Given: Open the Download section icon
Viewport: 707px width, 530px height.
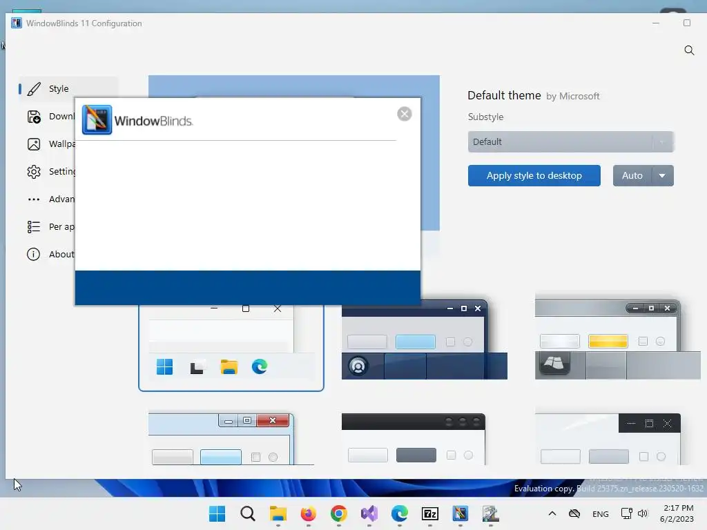Looking at the screenshot, I should 34,116.
